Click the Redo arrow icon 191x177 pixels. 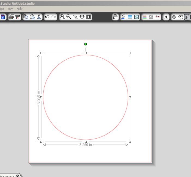click(x=53, y=17)
